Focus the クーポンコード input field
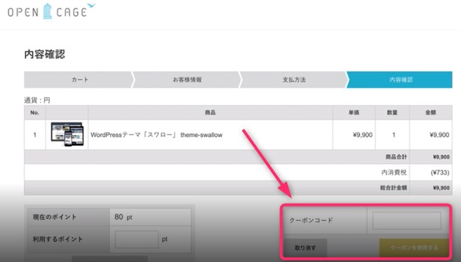The height and width of the screenshot is (262, 461). 406,221
